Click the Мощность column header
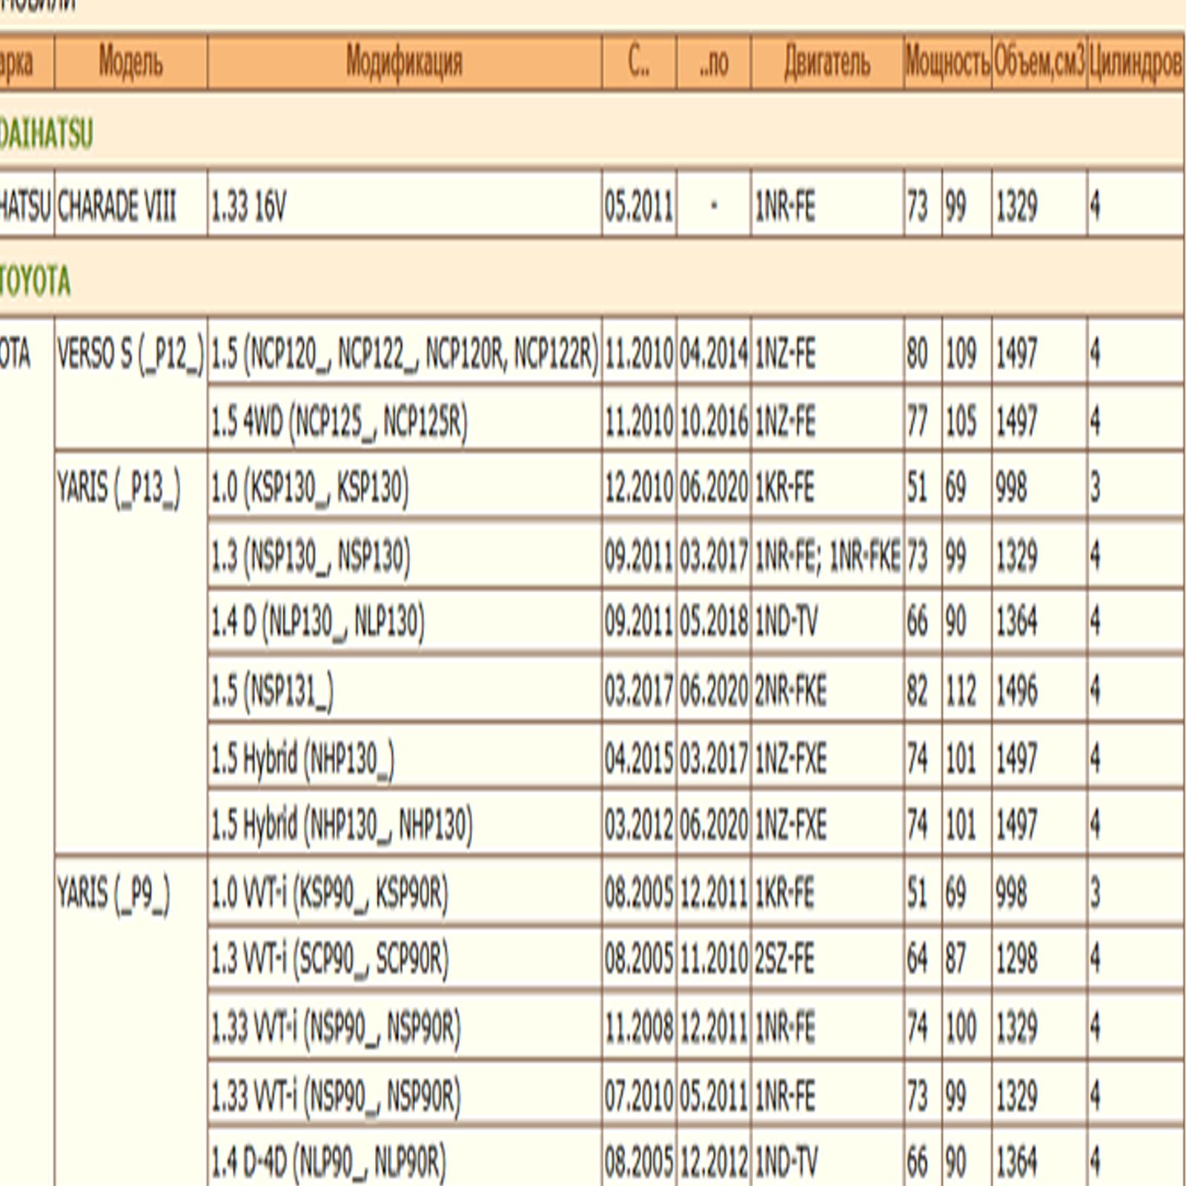This screenshot has width=1186, height=1186. click(x=947, y=62)
